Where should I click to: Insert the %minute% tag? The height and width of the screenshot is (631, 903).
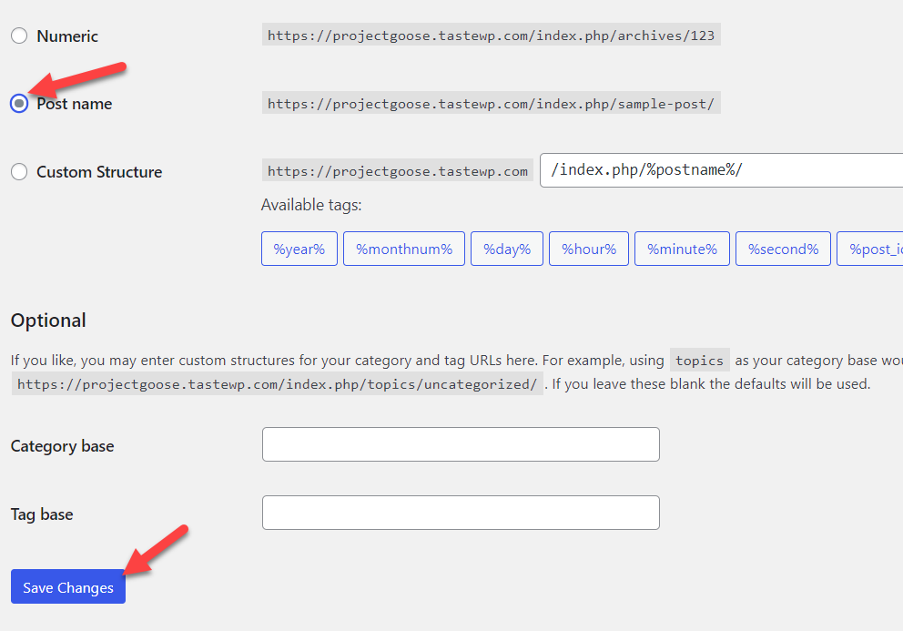[682, 249]
